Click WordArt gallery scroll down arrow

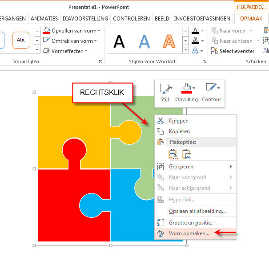185,41
